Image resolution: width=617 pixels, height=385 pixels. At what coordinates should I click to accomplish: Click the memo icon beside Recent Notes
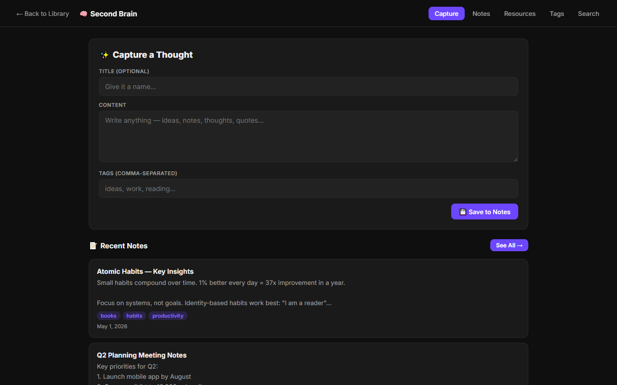tap(93, 246)
